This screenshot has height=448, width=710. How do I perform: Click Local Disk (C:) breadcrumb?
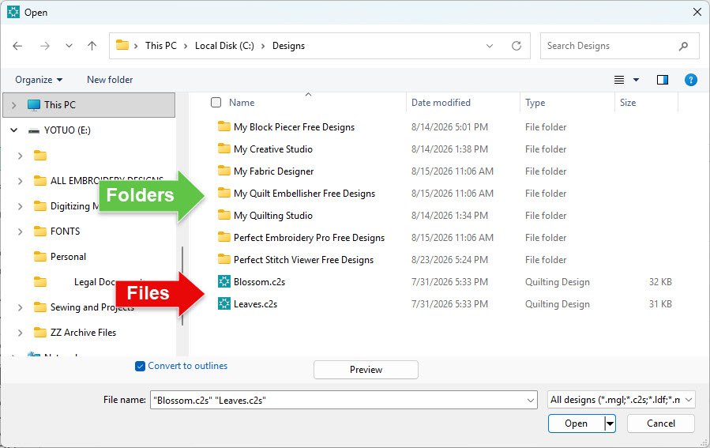click(x=224, y=46)
